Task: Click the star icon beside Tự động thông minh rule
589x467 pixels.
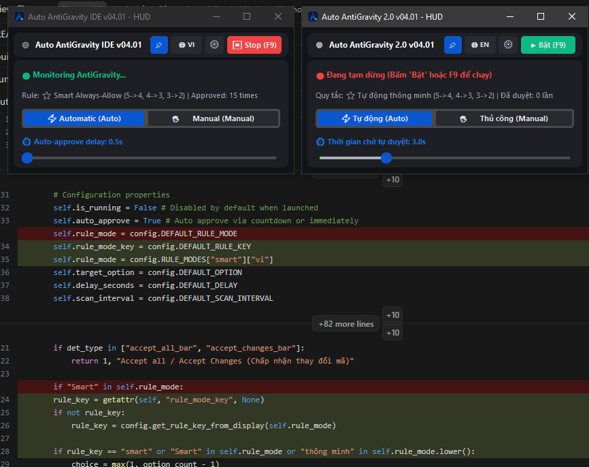Action: pos(350,95)
